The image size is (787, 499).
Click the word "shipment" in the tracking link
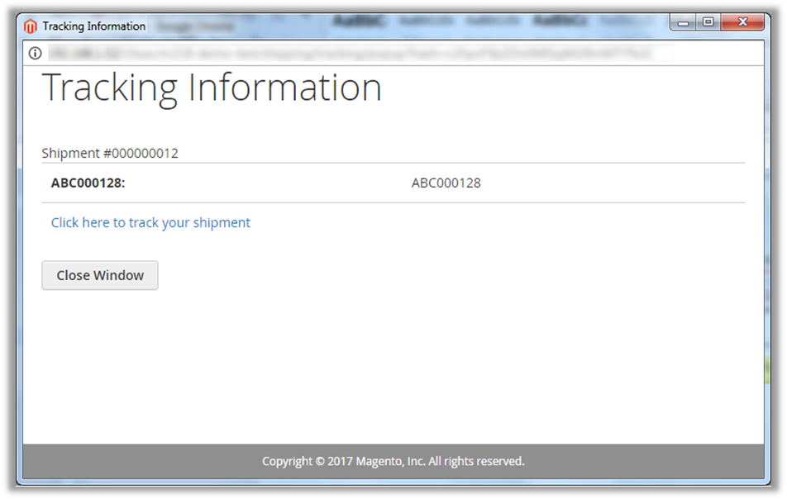tap(222, 222)
